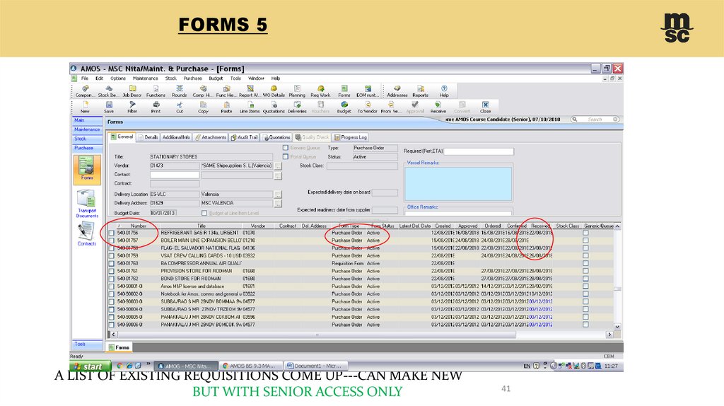Click the To Vendor icon

pos(367,107)
